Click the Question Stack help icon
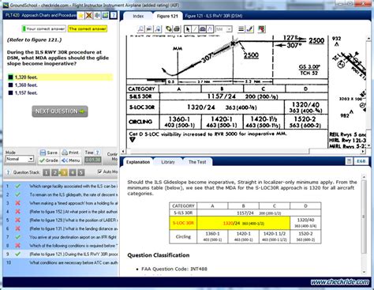Screen dimensions: 374x290 (8, 172)
